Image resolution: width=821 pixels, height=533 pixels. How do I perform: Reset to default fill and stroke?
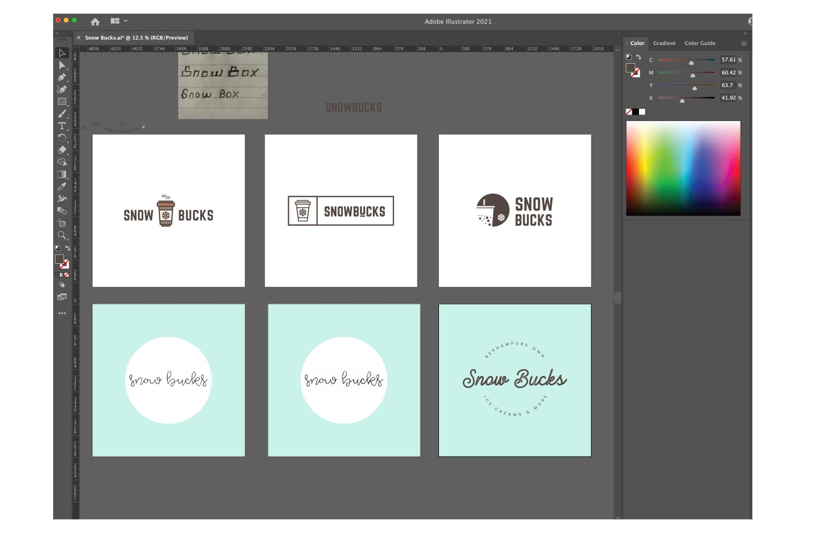(x=58, y=248)
